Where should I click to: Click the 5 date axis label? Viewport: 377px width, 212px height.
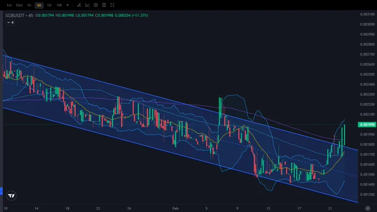pos(206,208)
